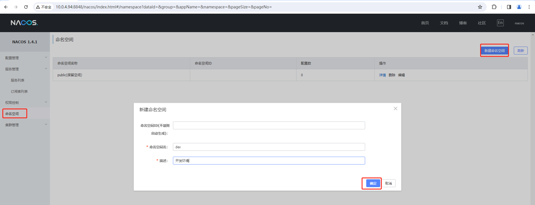
Task: Click the nacos user name in header
Action: click(x=519, y=23)
